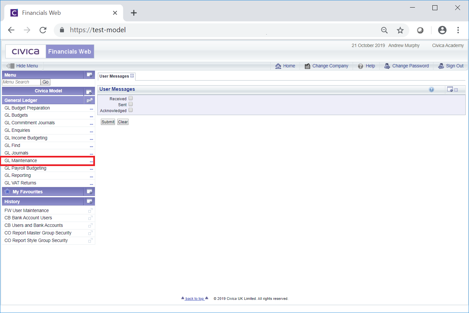Screen dimensions: 469x313
Task: Click the Civica logo
Action: click(x=26, y=52)
